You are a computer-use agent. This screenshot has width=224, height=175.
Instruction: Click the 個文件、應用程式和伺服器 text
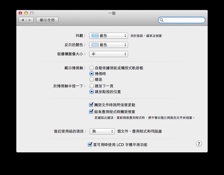click(x=139, y=131)
